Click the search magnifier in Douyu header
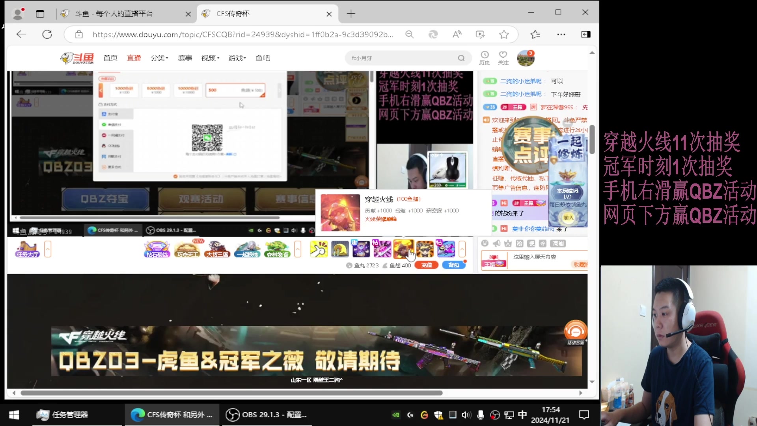The height and width of the screenshot is (426, 757). tap(461, 58)
